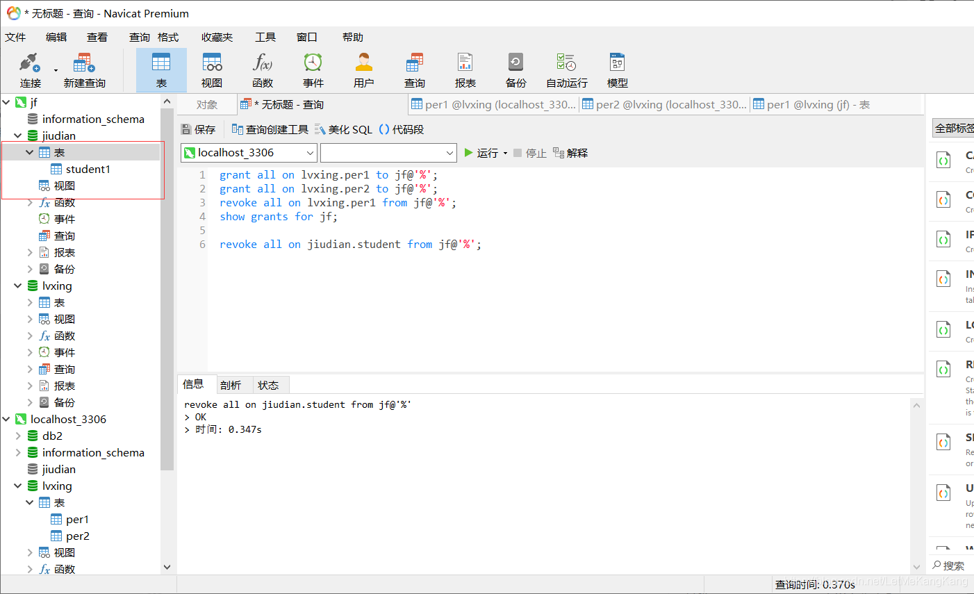Click Code Snippet (代码段) button

point(402,129)
